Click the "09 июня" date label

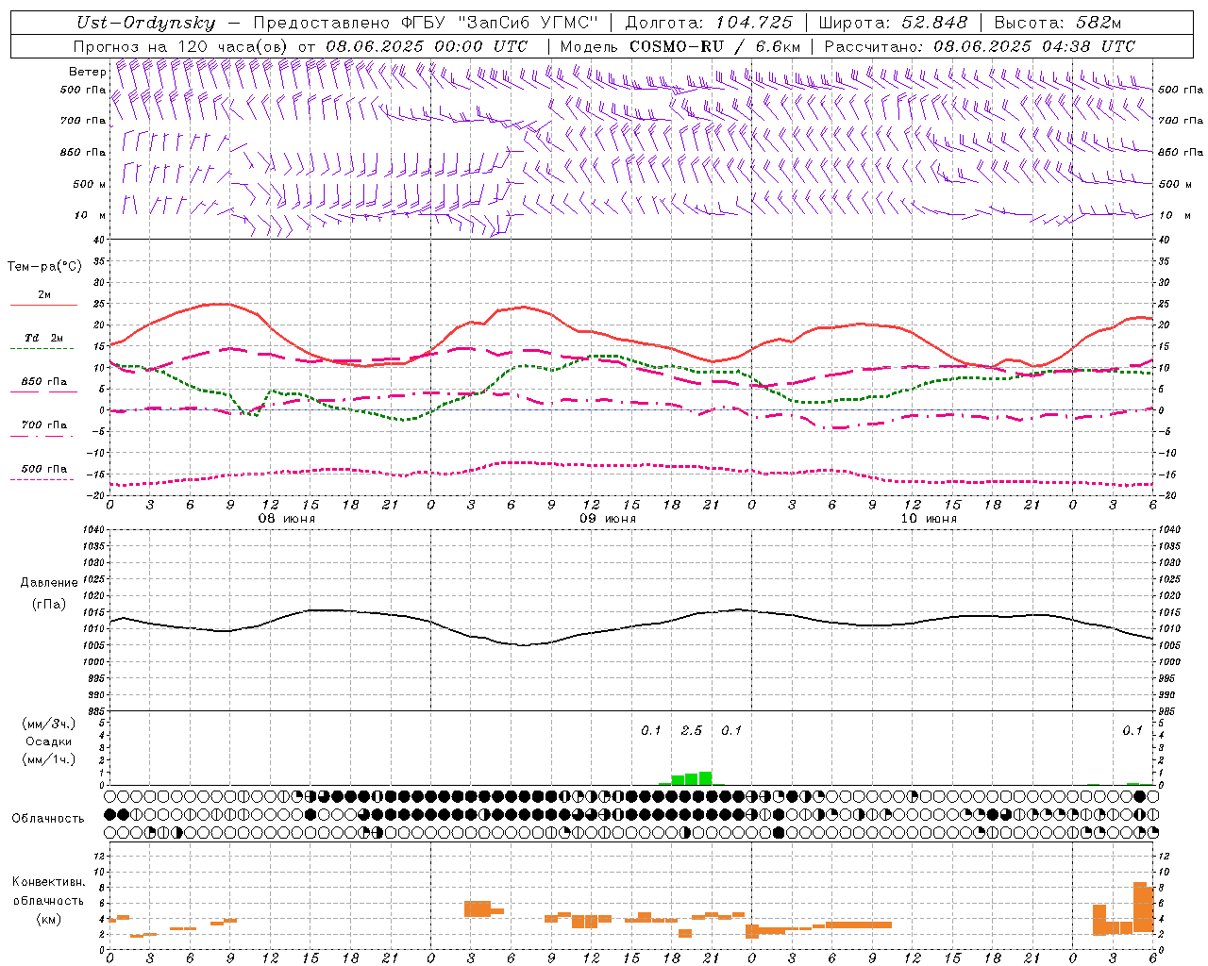pyautogui.click(x=607, y=519)
